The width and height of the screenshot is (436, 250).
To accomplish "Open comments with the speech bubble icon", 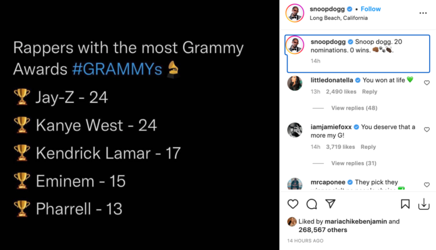I will pyautogui.click(x=312, y=204).
